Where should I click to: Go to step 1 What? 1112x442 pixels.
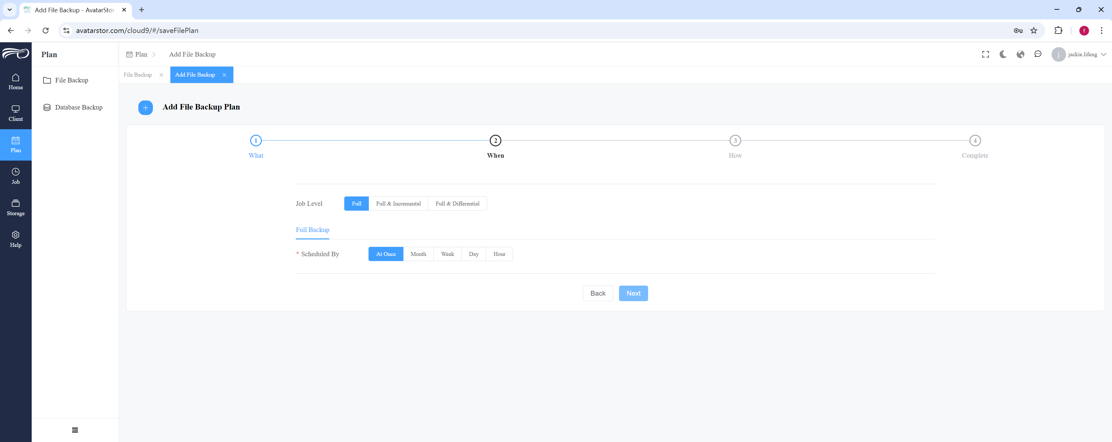(256, 141)
